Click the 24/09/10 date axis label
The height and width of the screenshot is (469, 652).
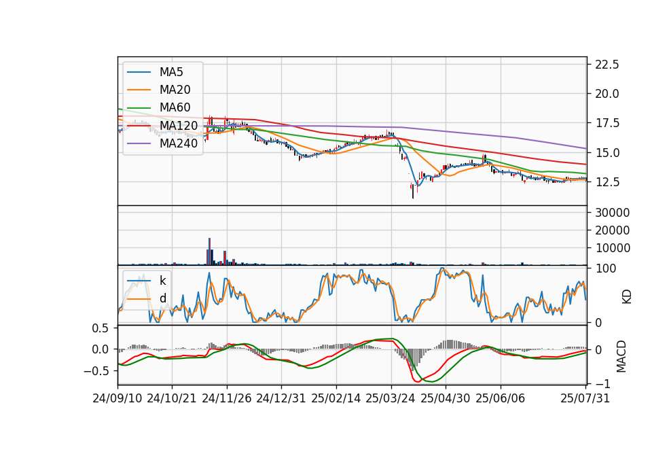(x=117, y=398)
